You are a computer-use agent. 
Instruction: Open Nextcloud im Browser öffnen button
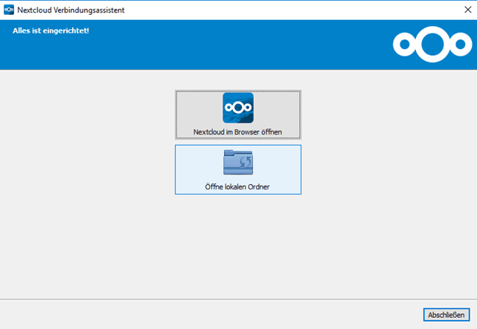tap(238, 114)
